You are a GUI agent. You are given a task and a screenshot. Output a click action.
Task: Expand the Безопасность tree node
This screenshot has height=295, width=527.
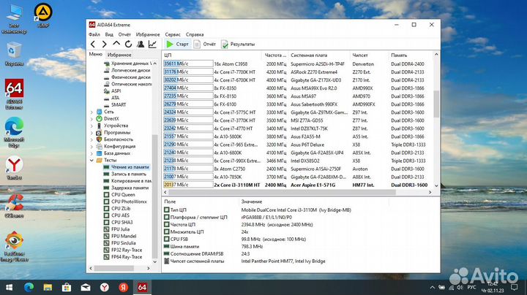91,139
